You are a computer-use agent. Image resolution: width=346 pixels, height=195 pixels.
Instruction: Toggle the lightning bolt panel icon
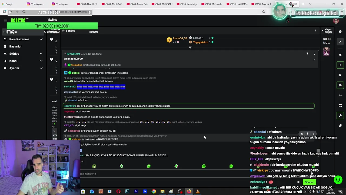[x=340, y=65]
